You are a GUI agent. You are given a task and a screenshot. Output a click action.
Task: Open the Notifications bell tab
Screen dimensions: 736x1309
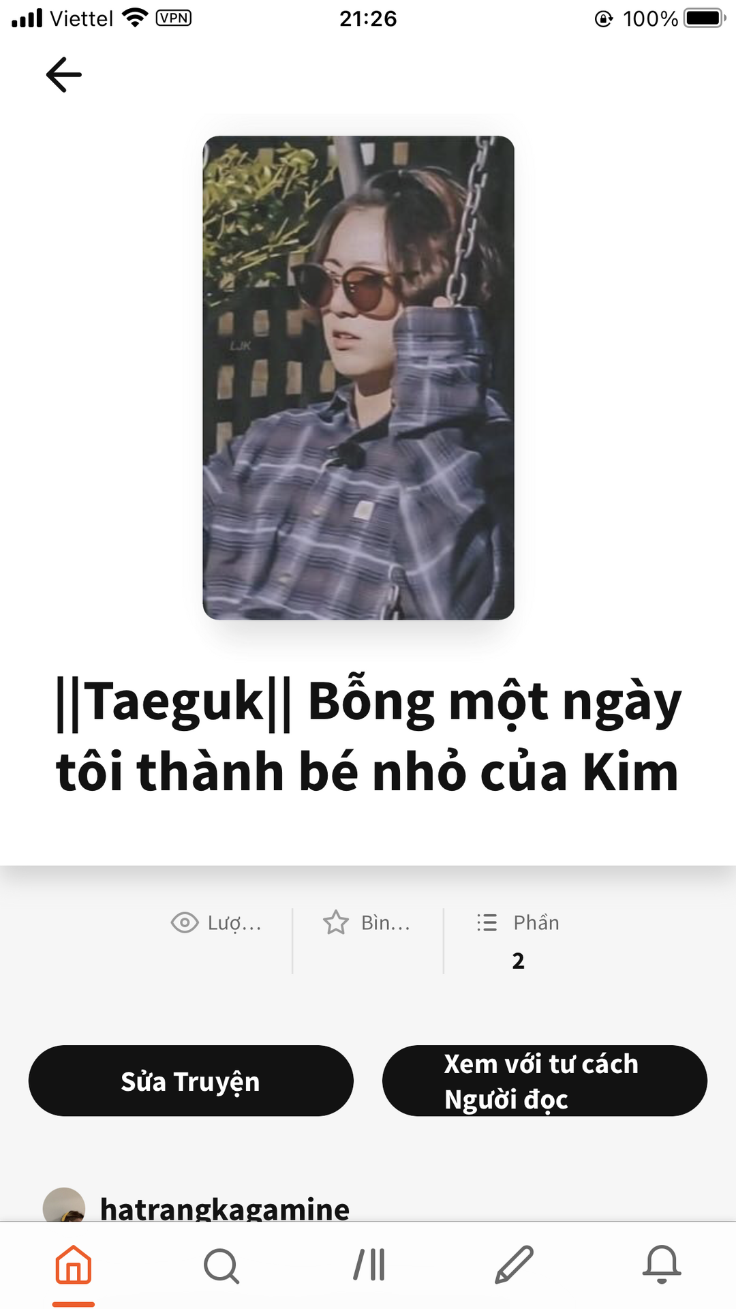(662, 1265)
